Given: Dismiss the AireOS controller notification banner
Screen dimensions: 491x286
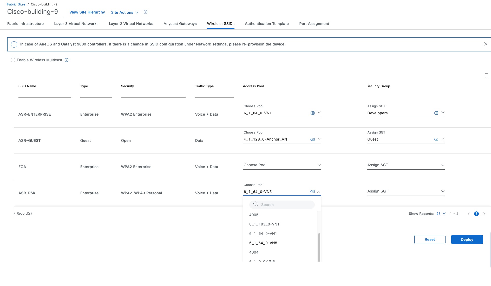Looking at the screenshot, I should click(x=486, y=44).
